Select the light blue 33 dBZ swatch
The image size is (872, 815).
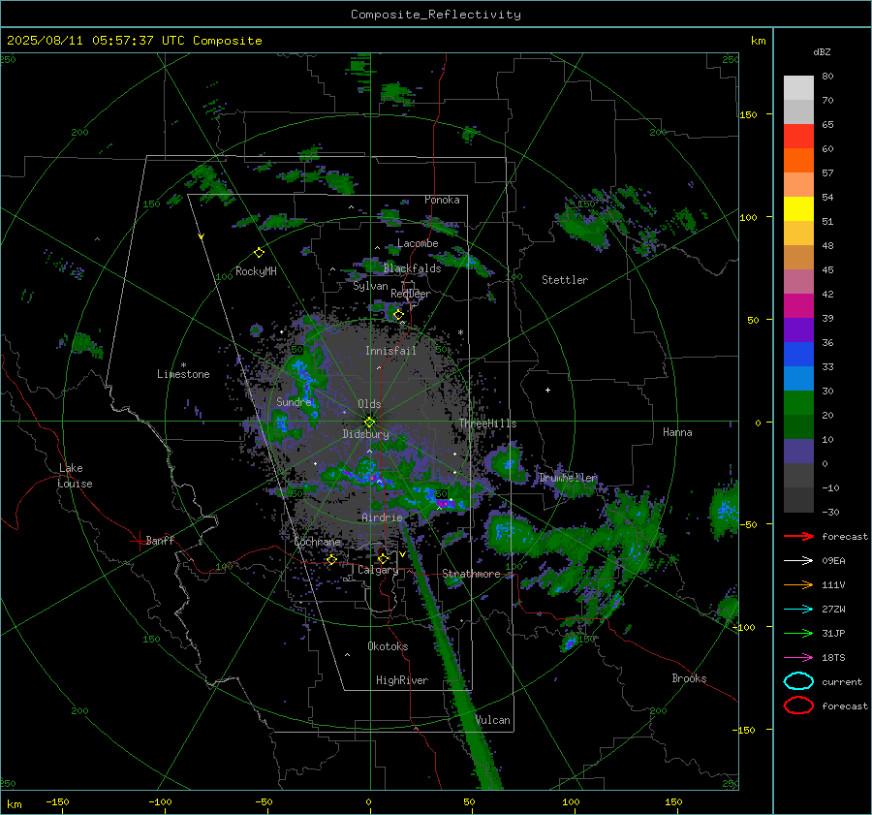pyautogui.click(x=798, y=378)
